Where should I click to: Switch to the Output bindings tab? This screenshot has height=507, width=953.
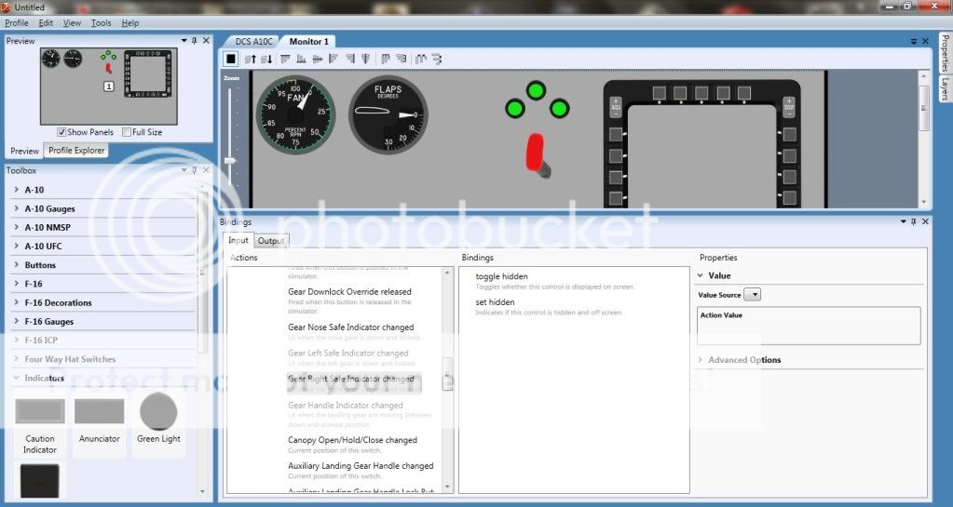pos(270,240)
